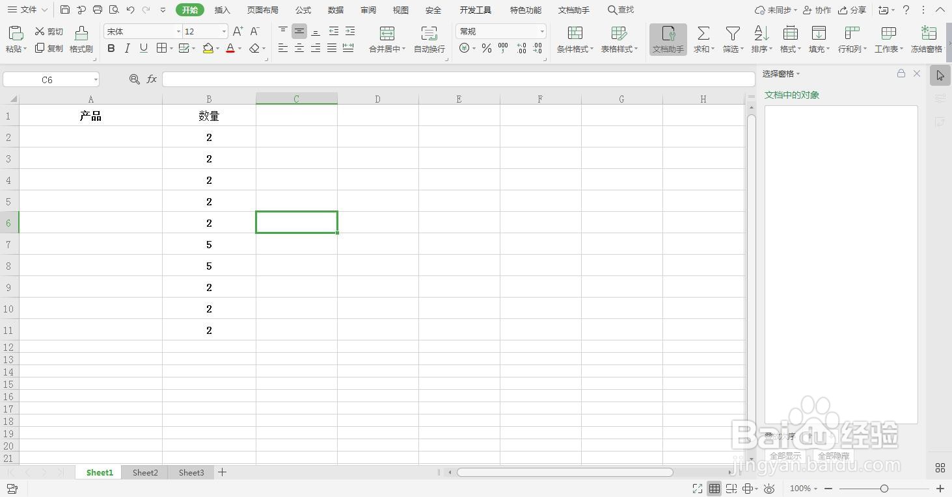Click the Increase Decimal icon

pyautogui.click(x=521, y=48)
